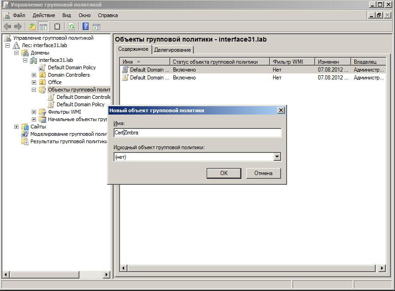Toggle the console tree pane icon
Image resolution: width=395 pixels, height=291 pixels.
point(43,26)
